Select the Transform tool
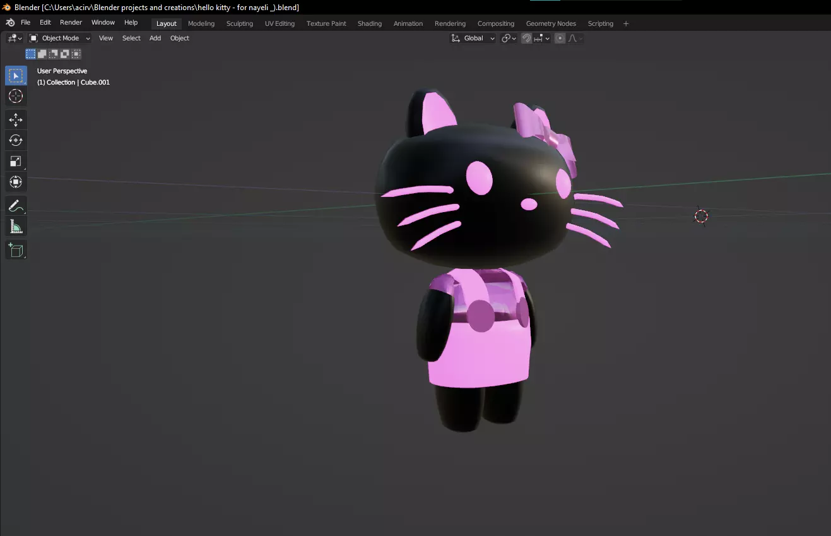Viewport: 831px width, 536px height. (x=16, y=182)
